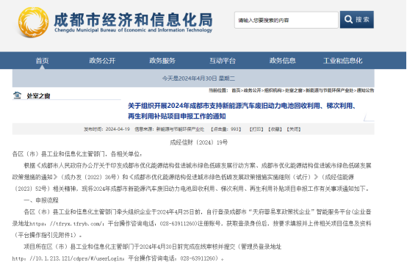The image size is (407, 265).
Task: Click the 处室之窗 building icon
Action: (17, 95)
